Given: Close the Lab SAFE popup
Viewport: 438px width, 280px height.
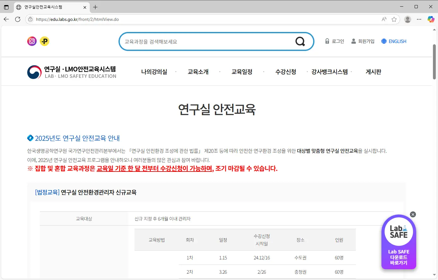Looking at the screenshot, I should 413,214.
